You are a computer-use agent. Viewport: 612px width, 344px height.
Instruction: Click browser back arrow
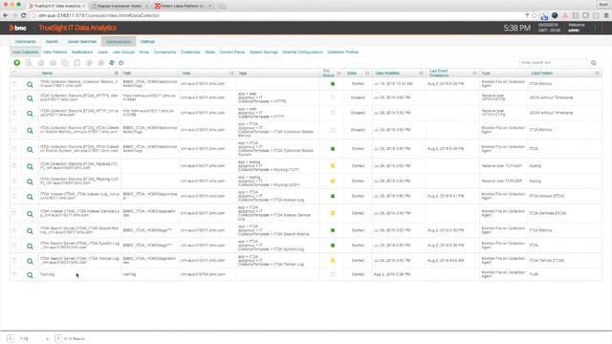[x=6, y=15]
